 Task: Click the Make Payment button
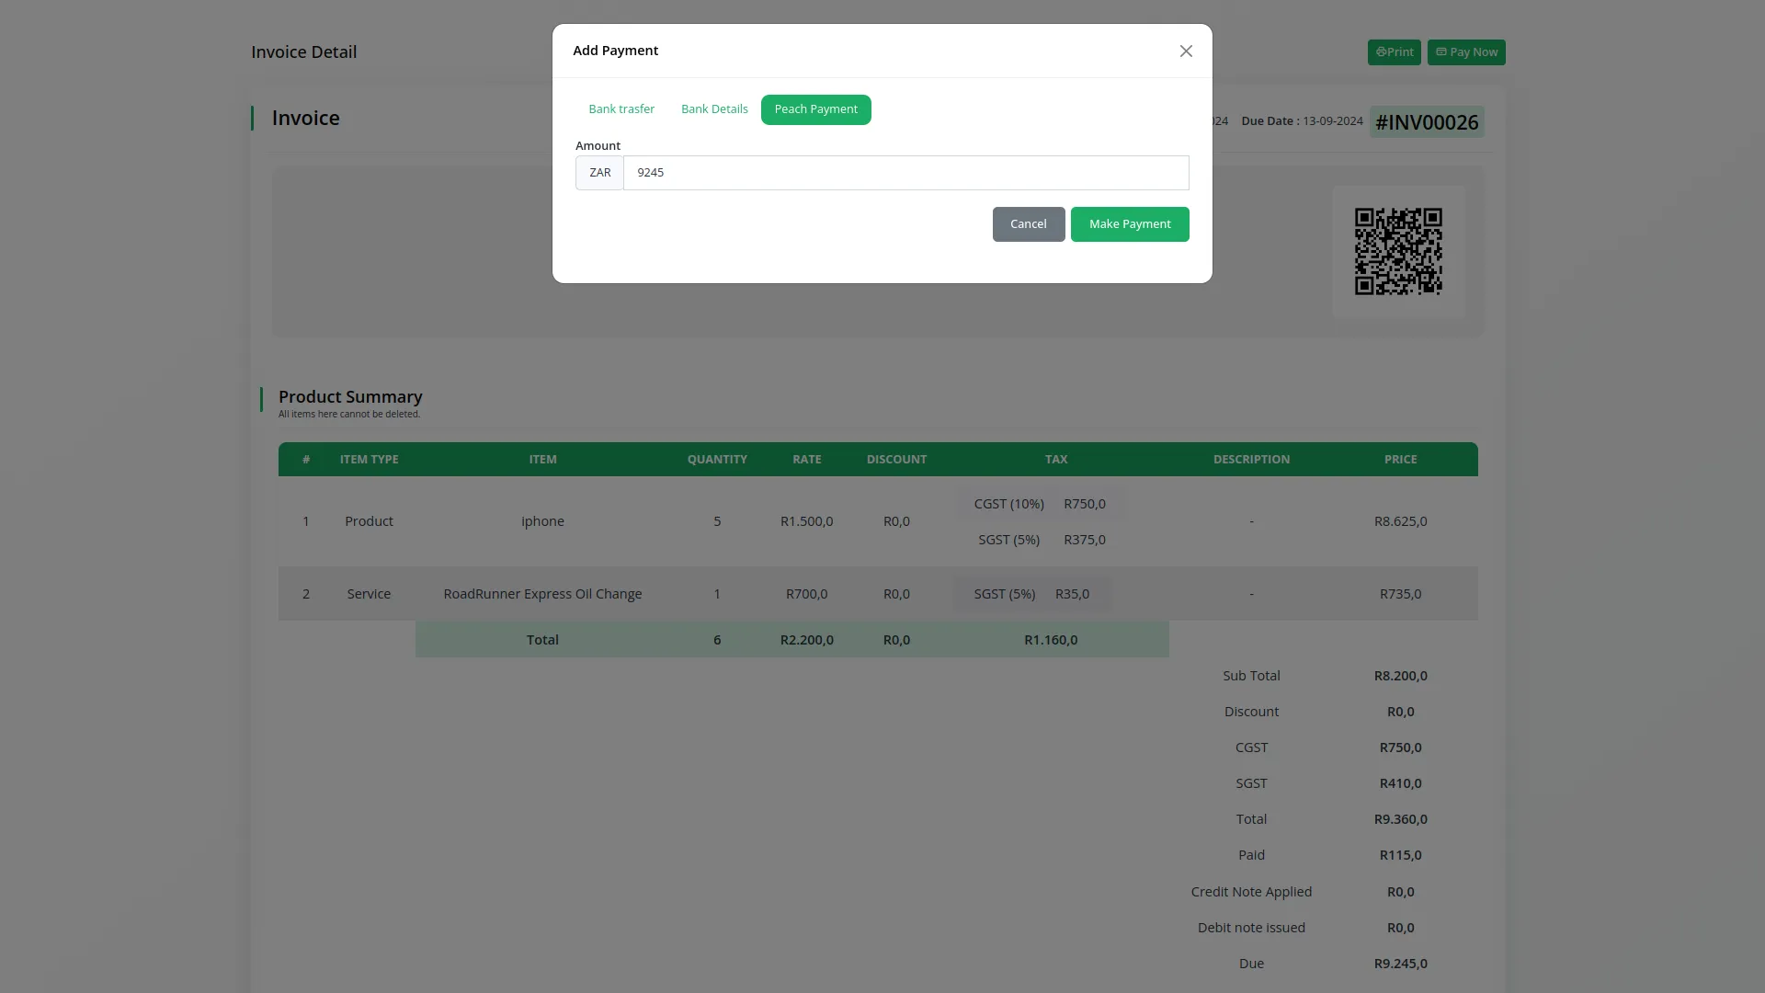(1129, 223)
